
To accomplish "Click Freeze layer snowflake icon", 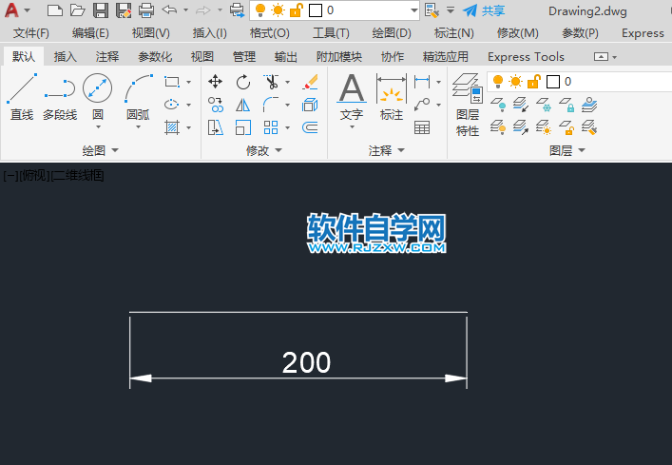I will [x=544, y=105].
